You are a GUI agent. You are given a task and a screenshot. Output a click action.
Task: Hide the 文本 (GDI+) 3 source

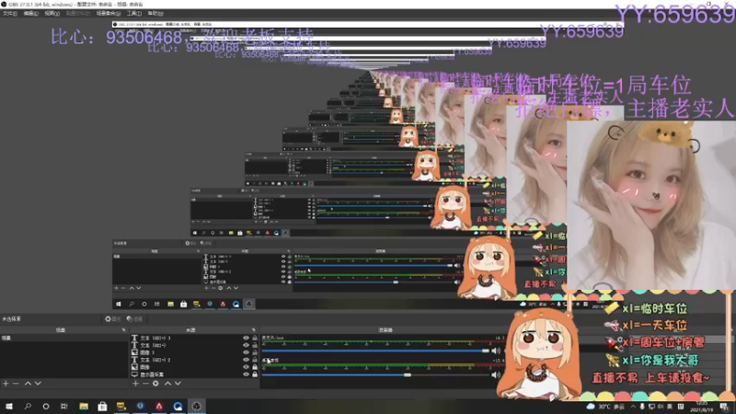pyautogui.click(x=246, y=338)
